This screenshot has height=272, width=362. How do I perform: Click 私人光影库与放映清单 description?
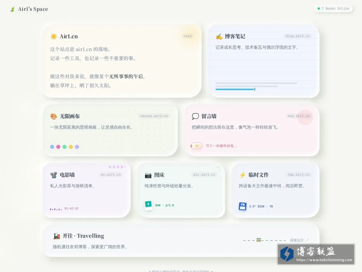coord(73,186)
